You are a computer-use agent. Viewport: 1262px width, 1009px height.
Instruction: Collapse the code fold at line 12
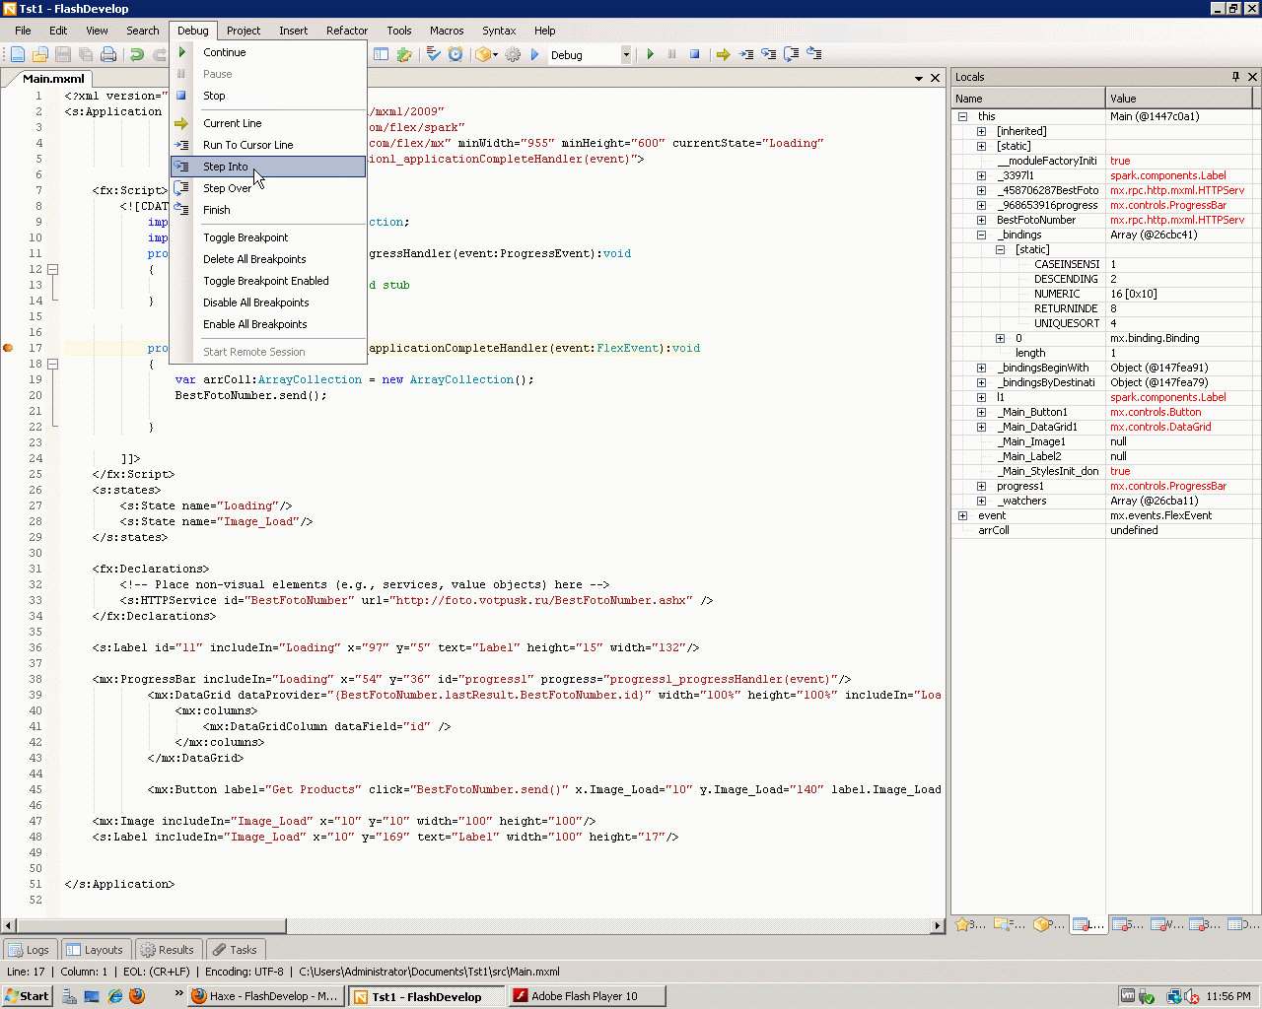tap(53, 269)
